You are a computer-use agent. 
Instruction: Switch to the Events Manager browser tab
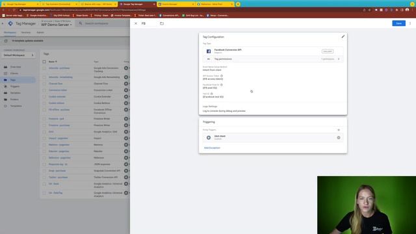[x=176, y=5]
